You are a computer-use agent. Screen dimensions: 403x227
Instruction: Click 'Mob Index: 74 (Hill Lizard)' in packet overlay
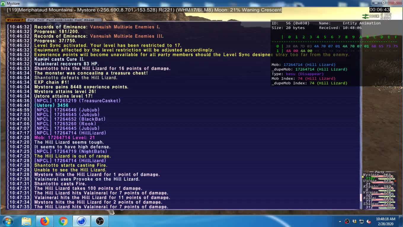tap(303, 79)
